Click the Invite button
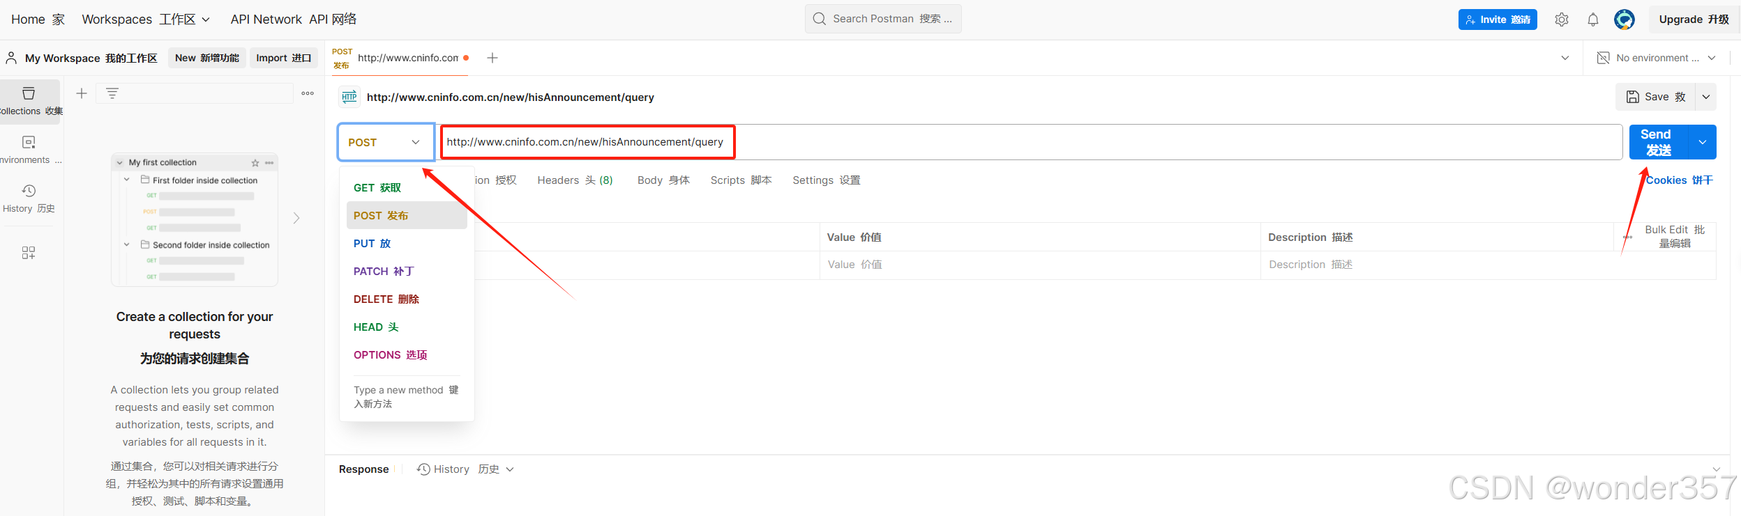 [1498, 19]
